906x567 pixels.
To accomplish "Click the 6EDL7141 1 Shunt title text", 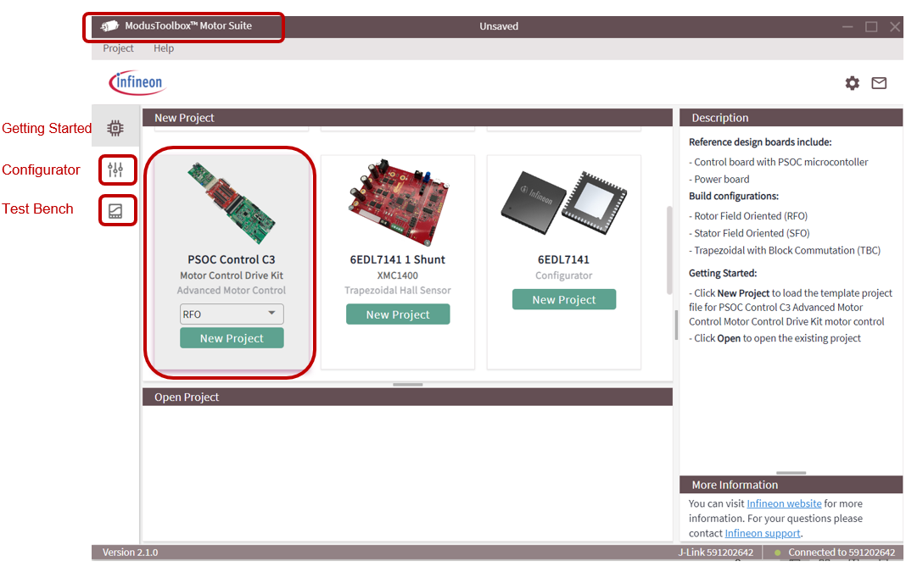I will [x=398, y=260].
